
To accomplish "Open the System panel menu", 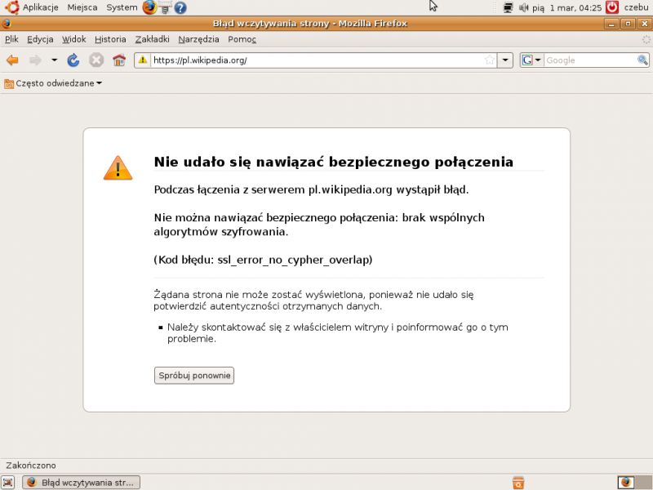I will pyautogui.click(x=122, y=7).
